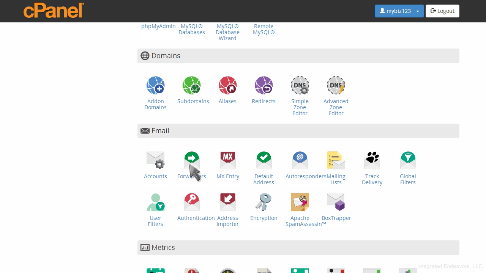This screenshot has width=486, height=273.
Task: Click the MX Entry text label
Action: [x=227, y=176]
